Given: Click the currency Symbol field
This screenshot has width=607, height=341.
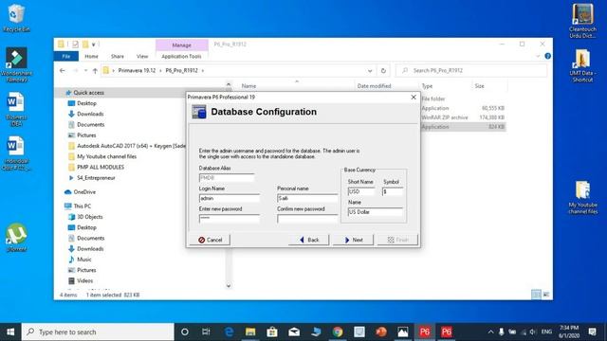Looking at the screenshot, I should click(393, 191).
